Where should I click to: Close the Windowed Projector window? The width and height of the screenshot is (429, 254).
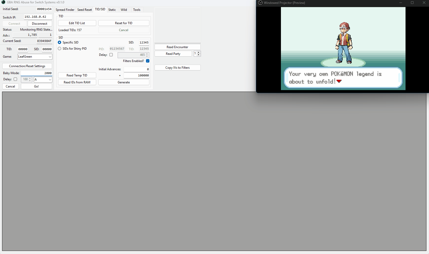[x=424, y=3]
